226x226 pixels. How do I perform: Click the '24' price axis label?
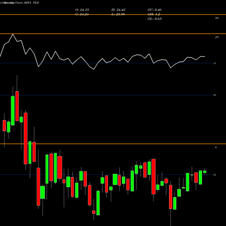[215, 175]
